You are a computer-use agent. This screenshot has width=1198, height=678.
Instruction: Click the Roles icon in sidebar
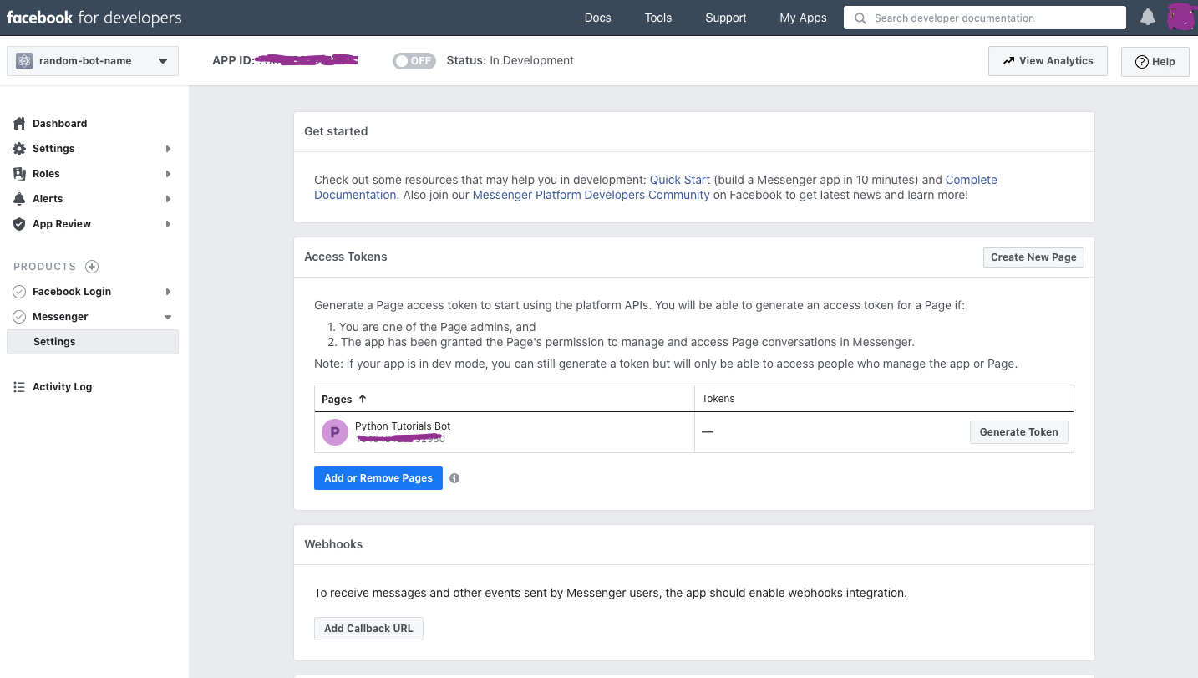[19, 174]
